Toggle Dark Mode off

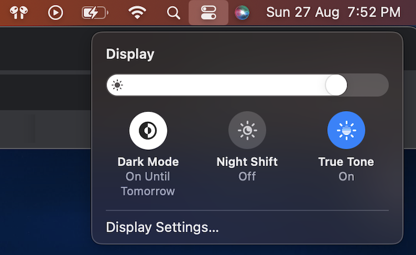[x=148, y=131]
